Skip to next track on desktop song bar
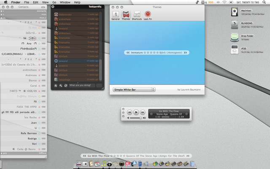This screenshot has height=169, width=270. click(188, 156)
